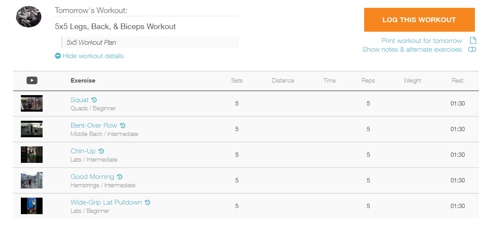
Task: Toggle the notes & alternate exercises switch
Action: [x=472, y=50]
